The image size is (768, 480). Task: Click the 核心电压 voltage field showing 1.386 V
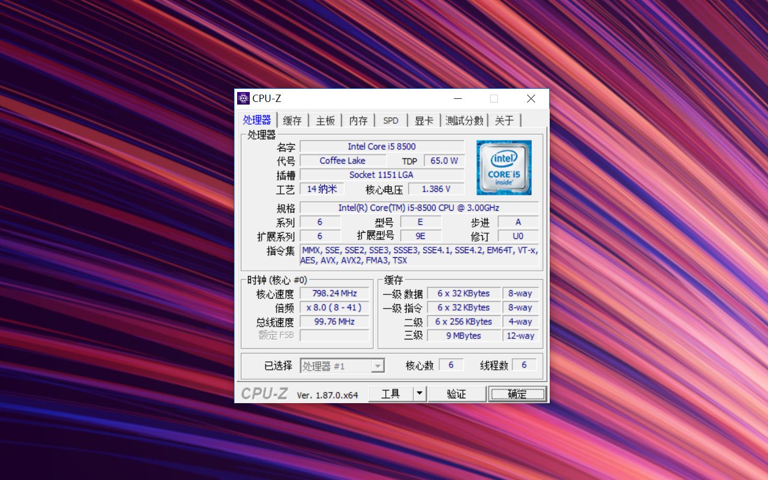[436, 189]
